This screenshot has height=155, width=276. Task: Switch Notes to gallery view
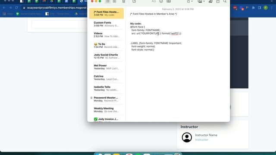[115, 1]
